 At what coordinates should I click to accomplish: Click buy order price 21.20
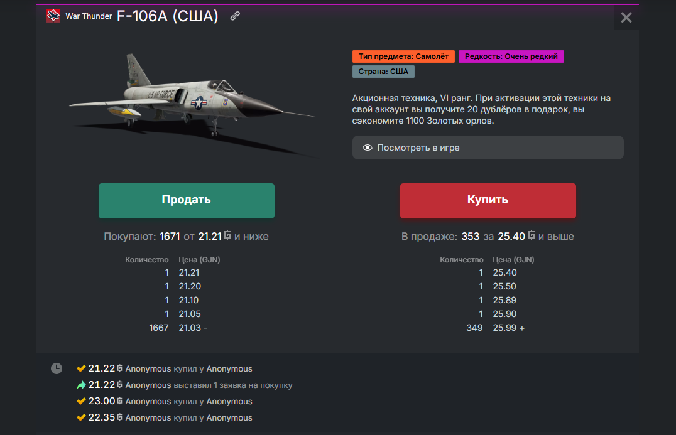(190, 286)
